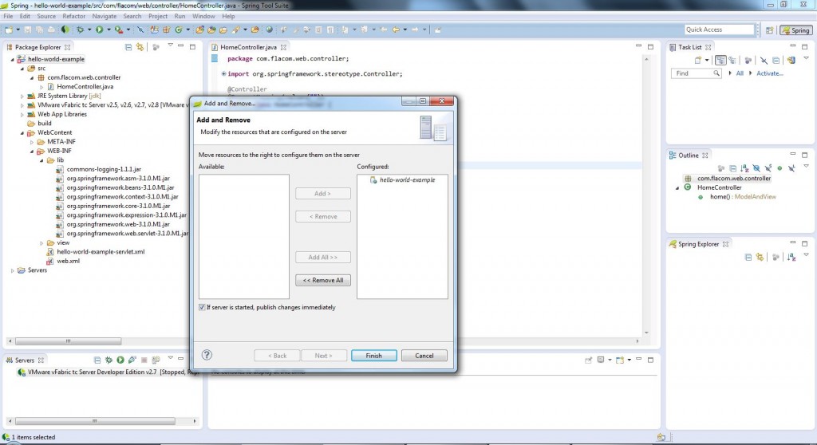Click Sort alphabetically icon in Outline view
The image size is (817, 445).
pos(744,168)
